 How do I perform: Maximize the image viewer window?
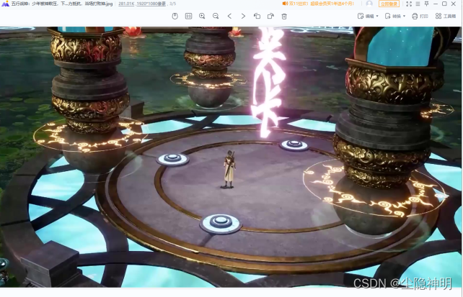pyautogui.click(x=444, y=4)
